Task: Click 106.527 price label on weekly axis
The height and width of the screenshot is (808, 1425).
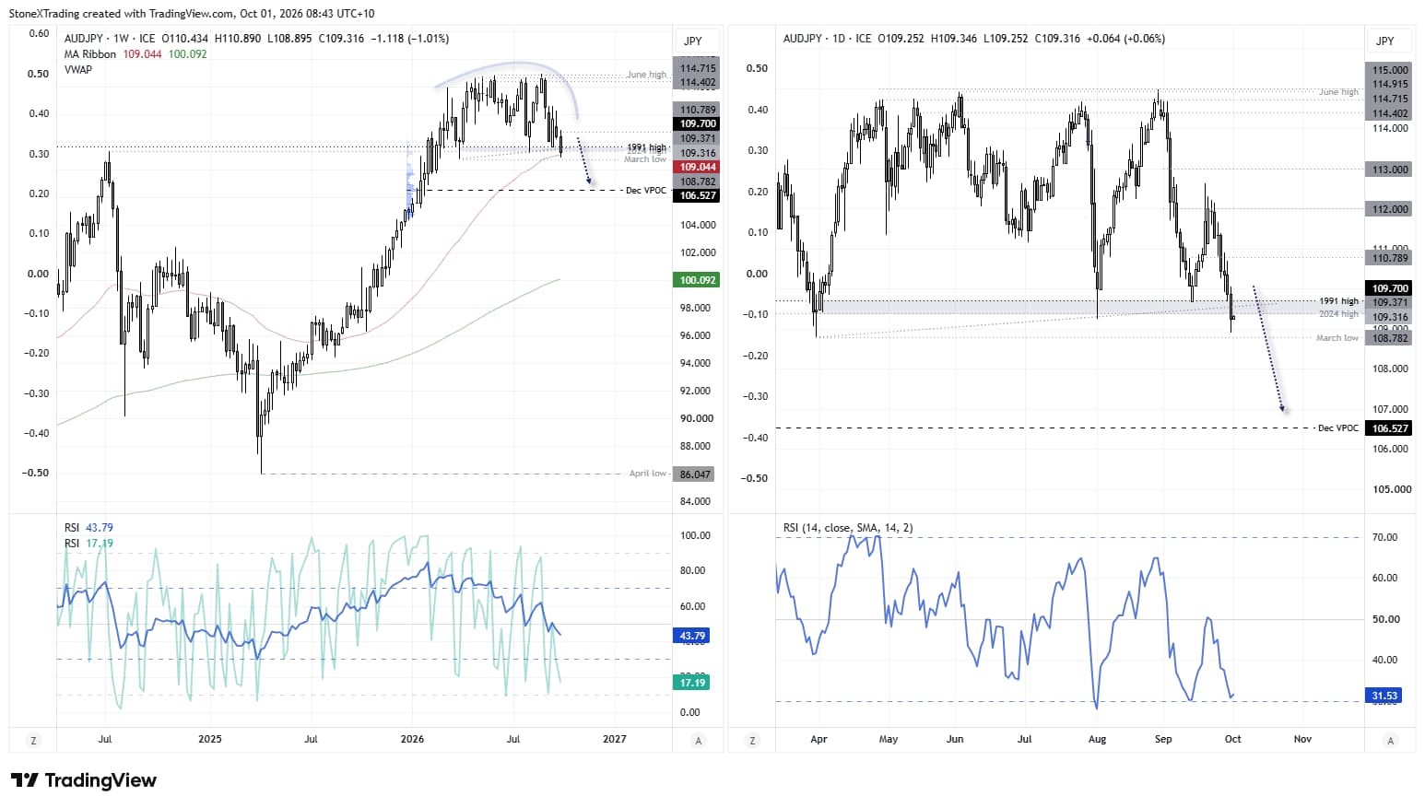Action: 698,195
